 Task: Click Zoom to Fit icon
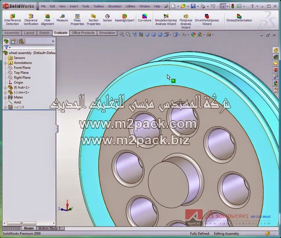coord(122,35)
